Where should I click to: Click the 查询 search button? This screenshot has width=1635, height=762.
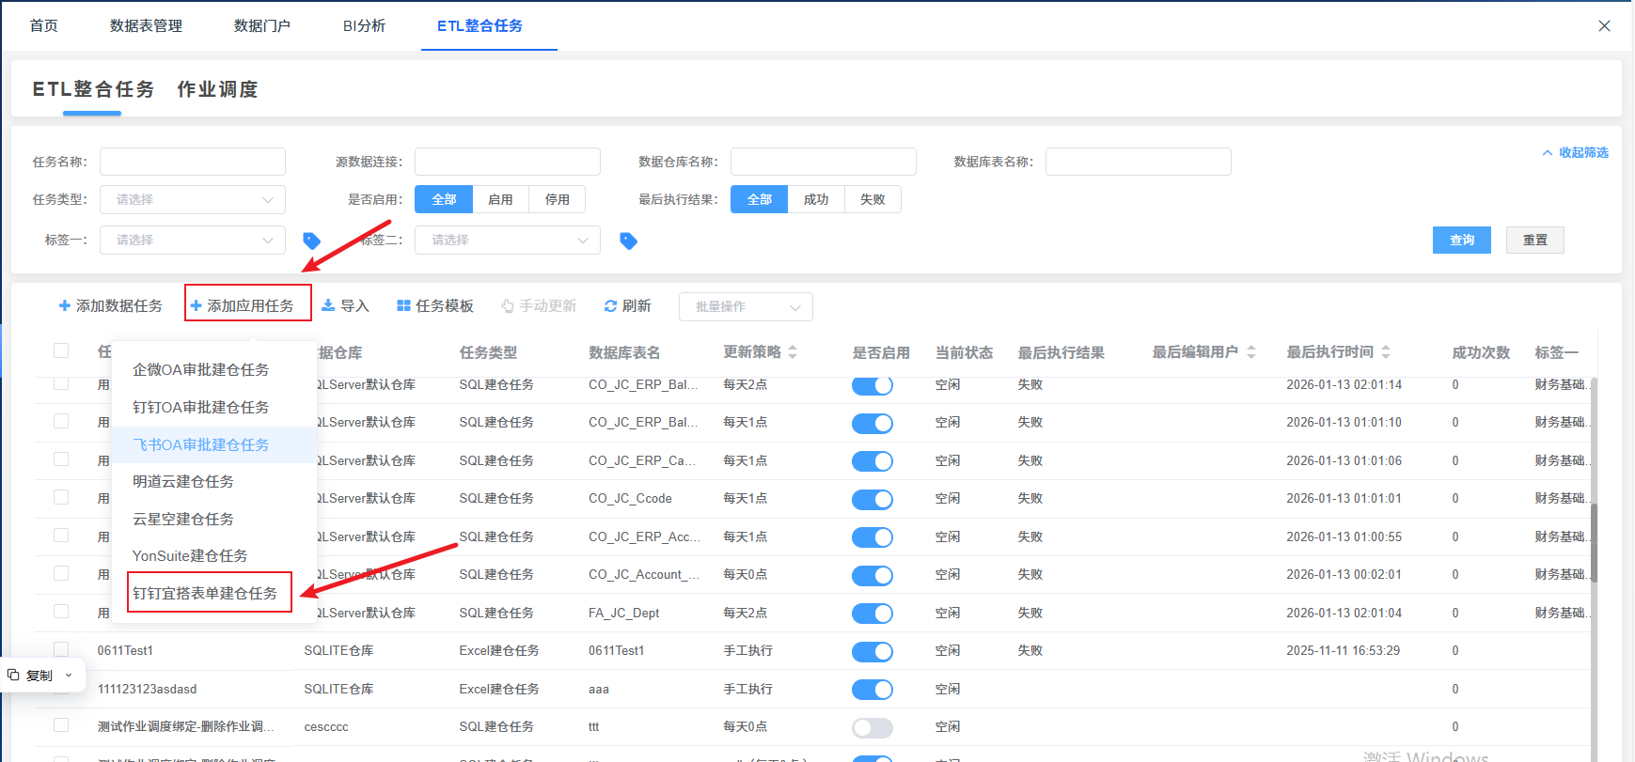click(1461, 241)
